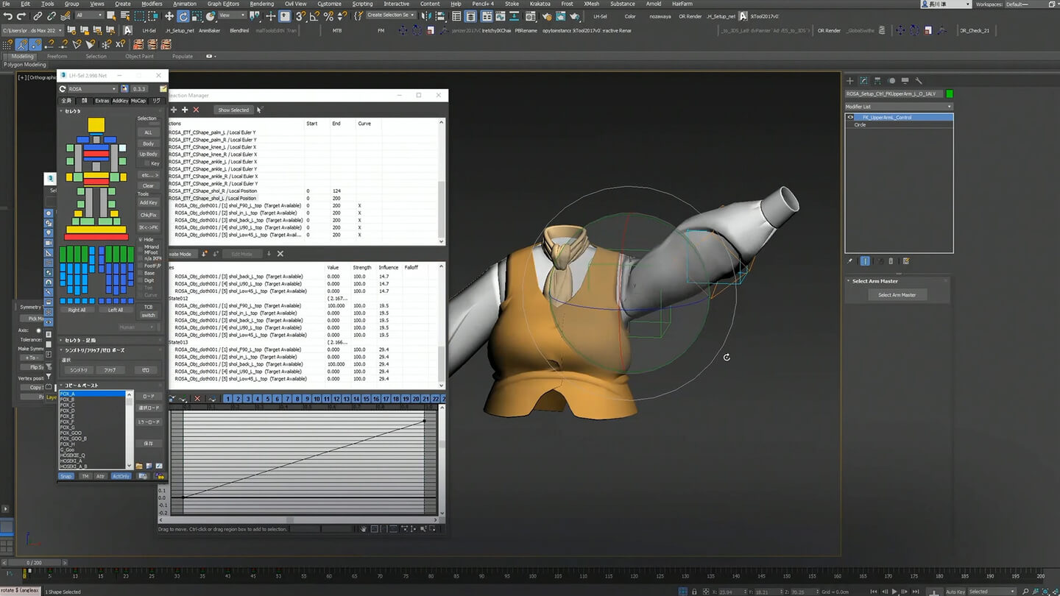Toggle the Hide checkbox in LH-Sel
The width and height of the screenshot is (1060, 596).
click(141, 239)
